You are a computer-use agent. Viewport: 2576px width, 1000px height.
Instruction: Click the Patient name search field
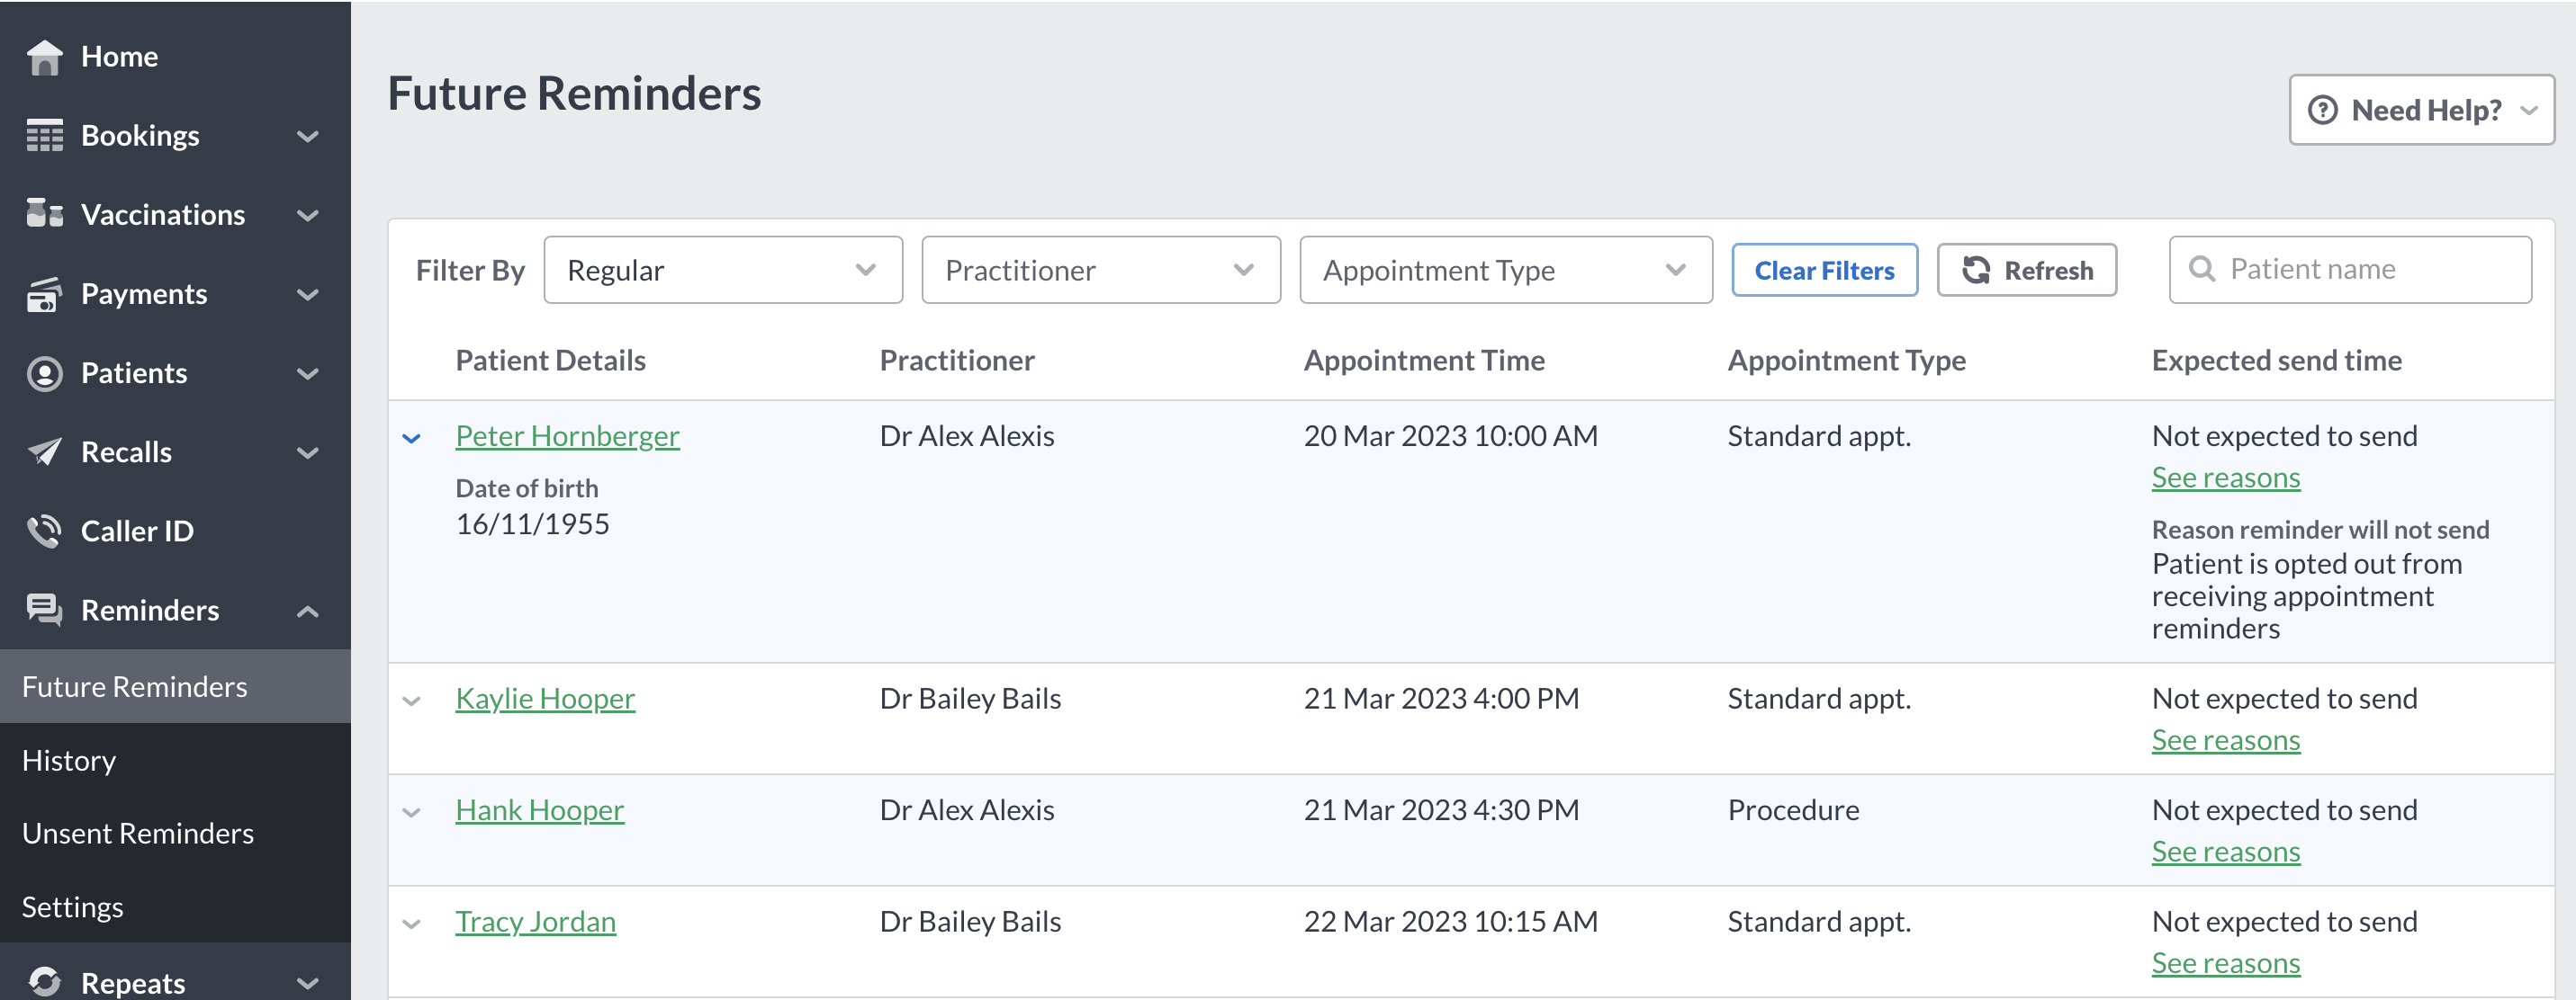[x=2350, y=269]
